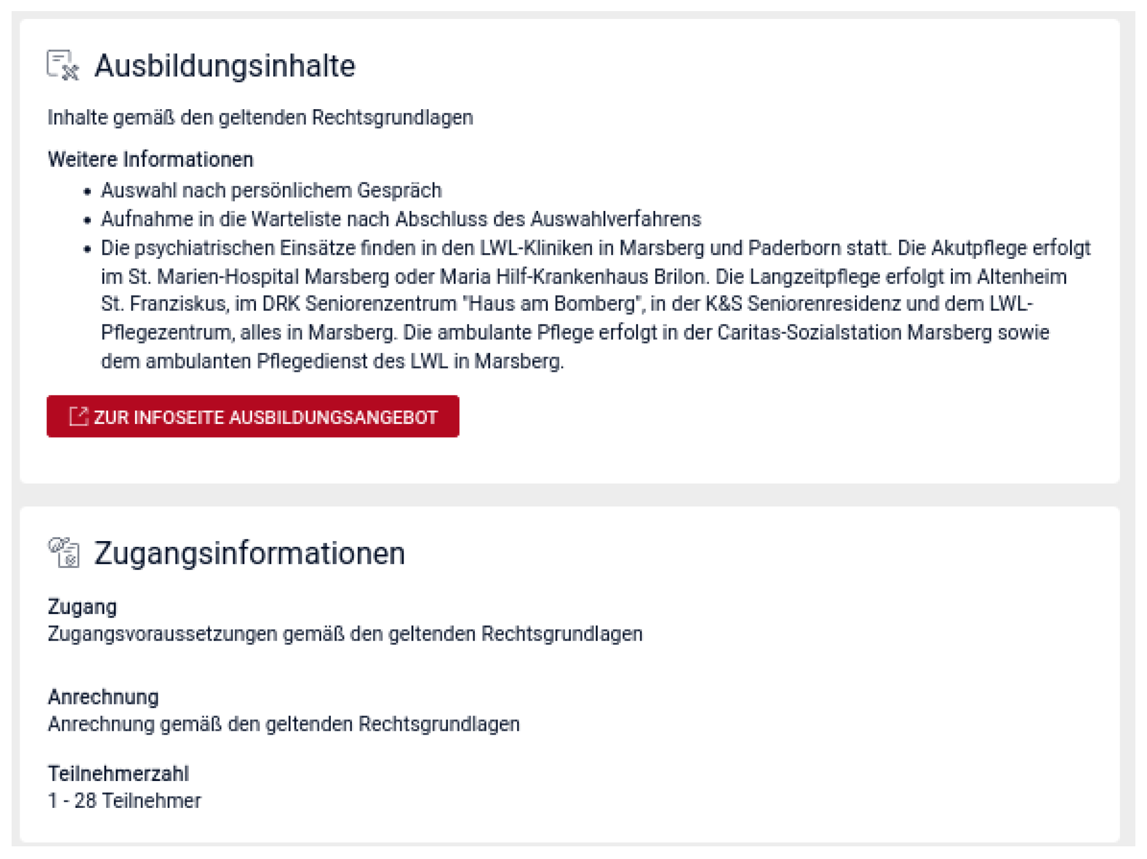Screen dimensions: 1147x859
Task: Click the Zugangsinformationen heading
Action: point(249,554)
